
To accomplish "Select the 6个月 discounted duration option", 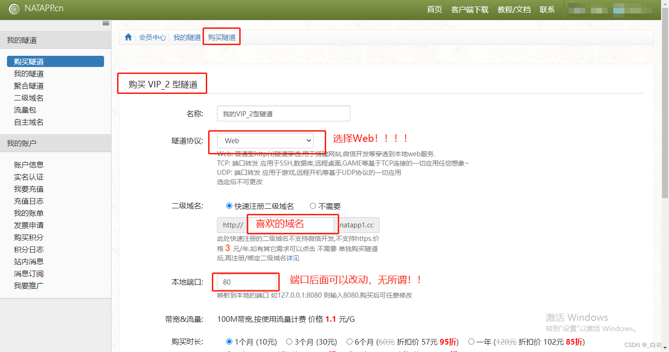I will (x=349, y=342).
